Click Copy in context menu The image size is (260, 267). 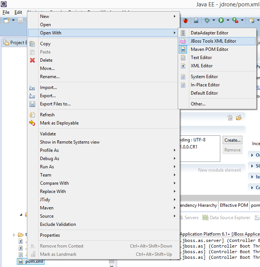103,44
